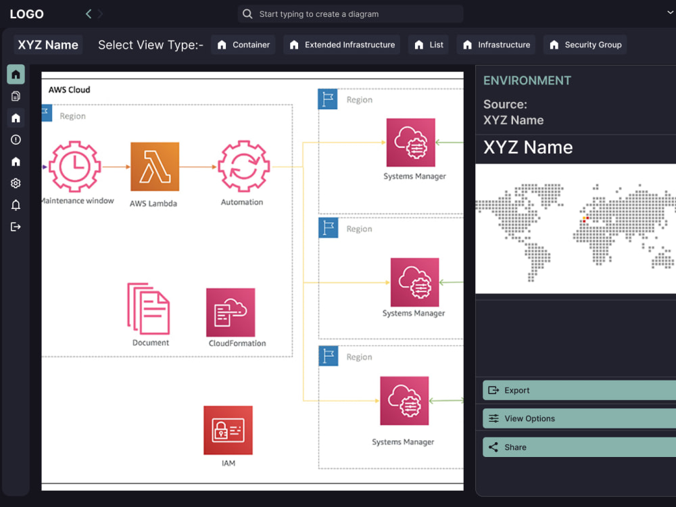Open View Options
The width and height of the screenshot is (676, 507).
click(x=579, y=418)
